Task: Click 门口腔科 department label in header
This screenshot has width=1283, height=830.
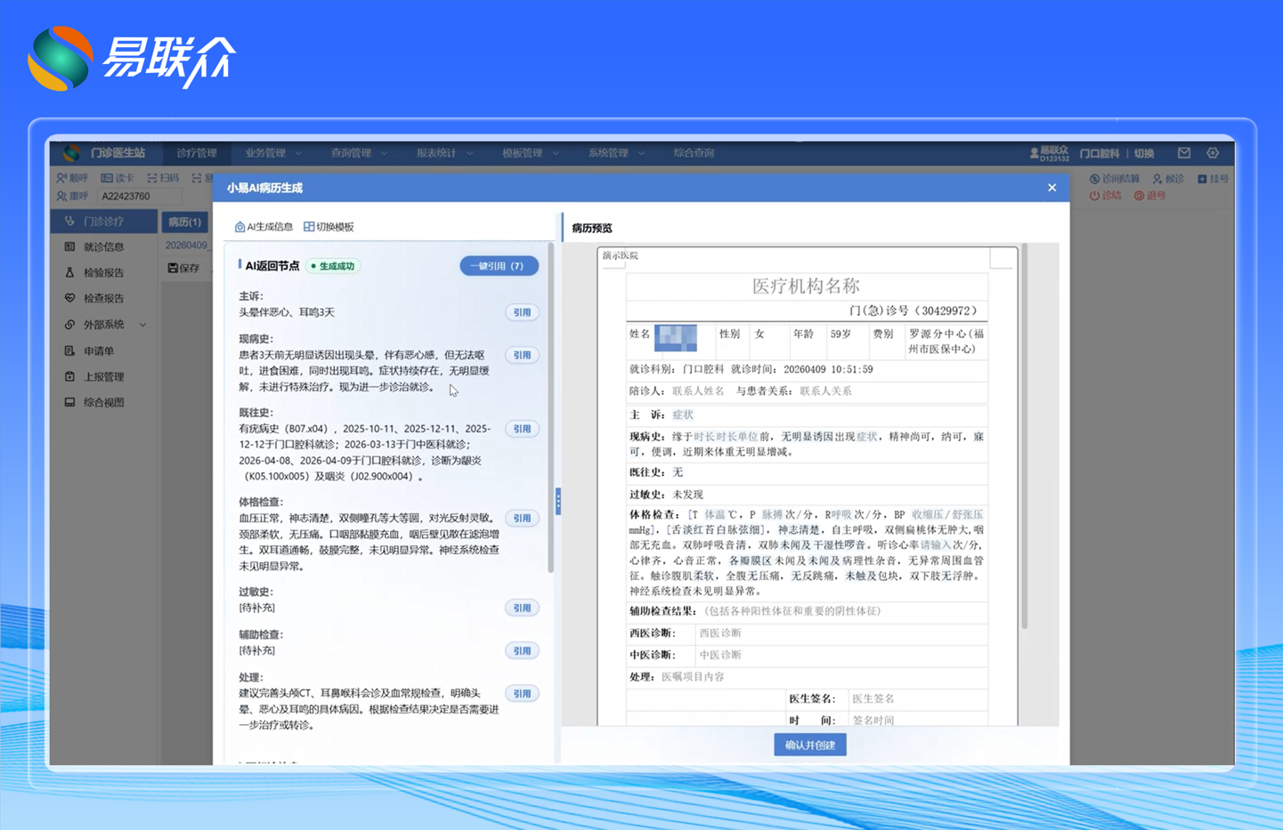Action: (1100, 153)
